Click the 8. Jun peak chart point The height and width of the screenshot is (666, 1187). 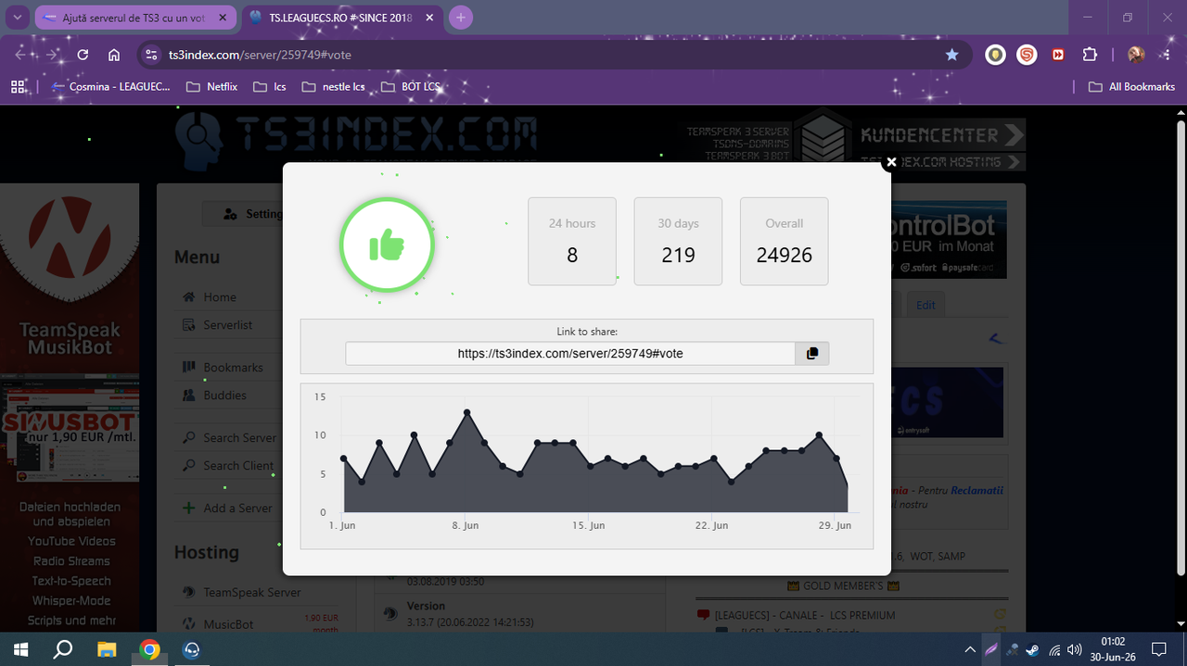(x=467, y=412)
